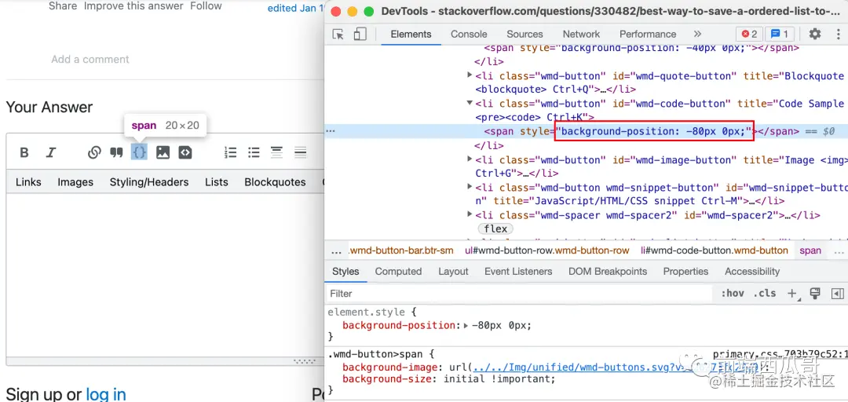The width and height of the screenshot is (848, 402).
Task: Open Computed pane tab
Action: (x=398, y=272)
